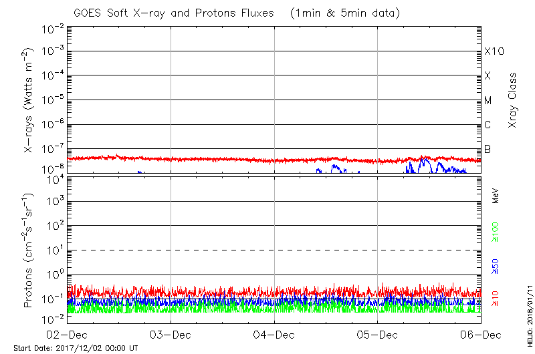Click the 06-Dec end tick label
This screenshot has height=354, width=535.
[x=481, y=334]
